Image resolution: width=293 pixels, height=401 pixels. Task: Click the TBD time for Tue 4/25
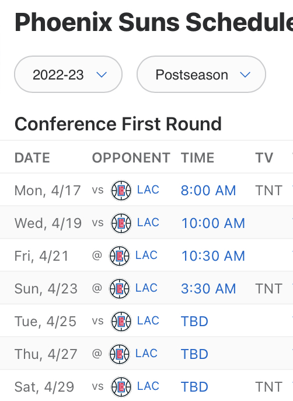tap(194, 322)
